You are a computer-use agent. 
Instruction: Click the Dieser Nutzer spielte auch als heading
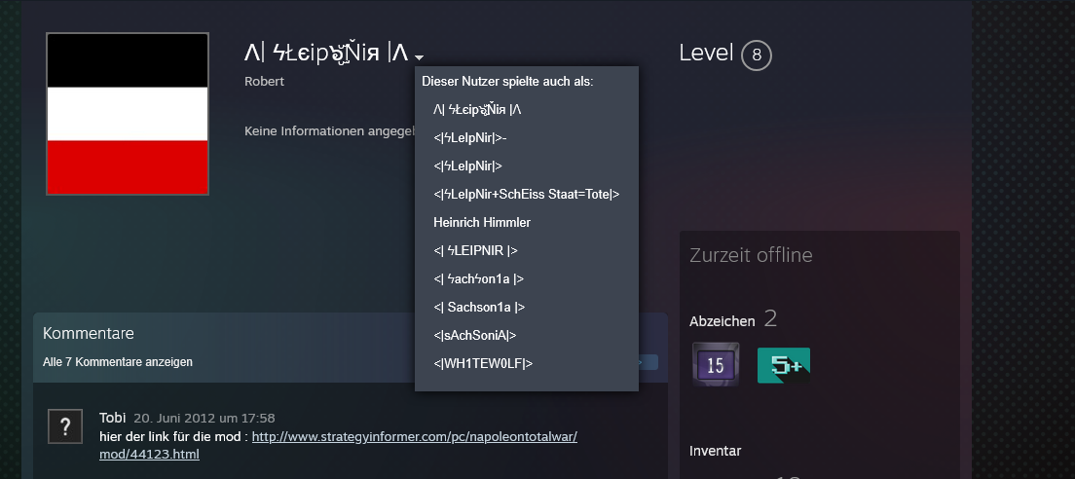click(507, 82)
